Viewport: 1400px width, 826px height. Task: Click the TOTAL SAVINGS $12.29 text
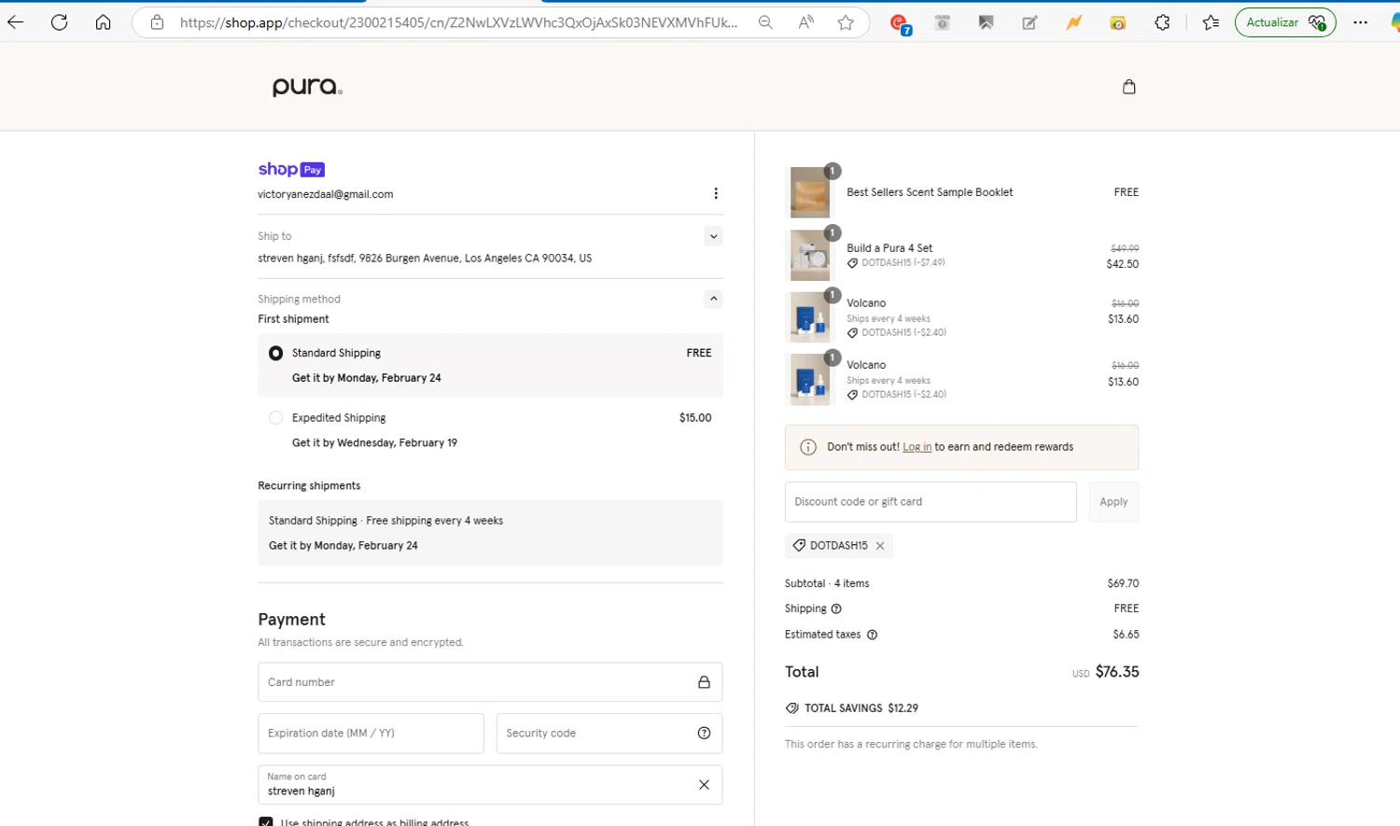coord(861,708)
